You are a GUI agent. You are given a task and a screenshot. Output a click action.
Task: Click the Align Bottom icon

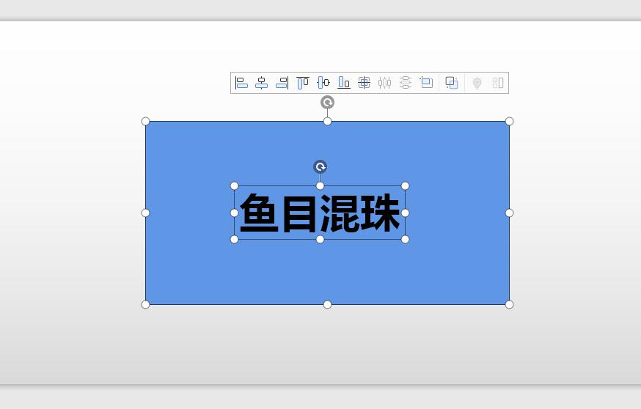click(x=344, y=83)
